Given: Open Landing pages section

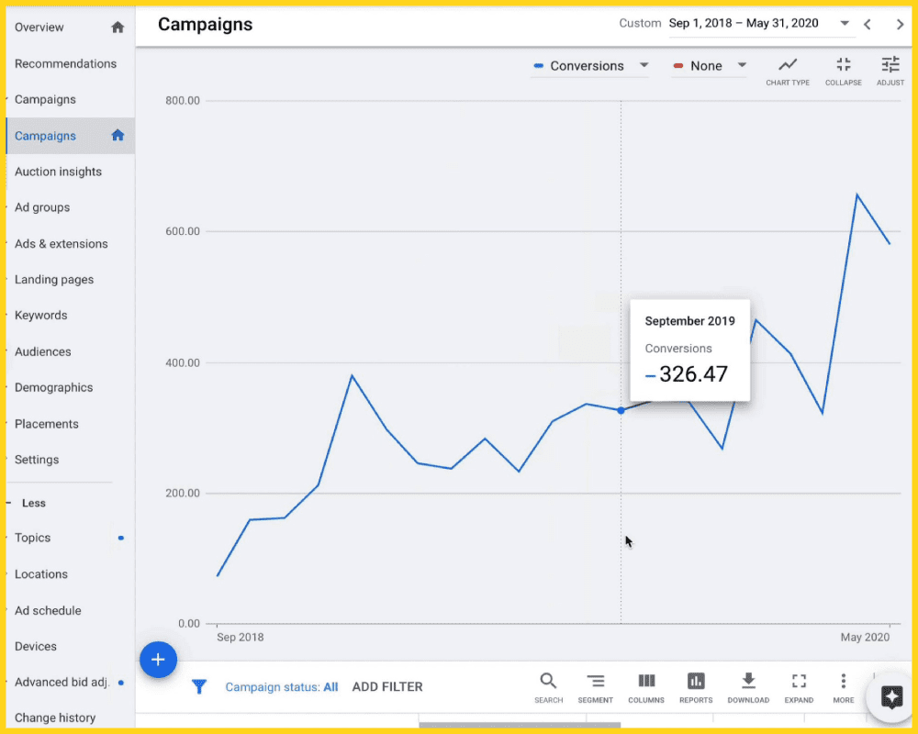Looking at the screenshot, I should click(x=54, y=280).
